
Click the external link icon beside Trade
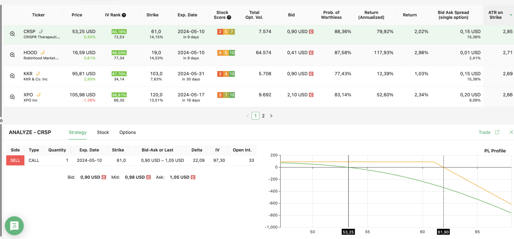point(497,132)
